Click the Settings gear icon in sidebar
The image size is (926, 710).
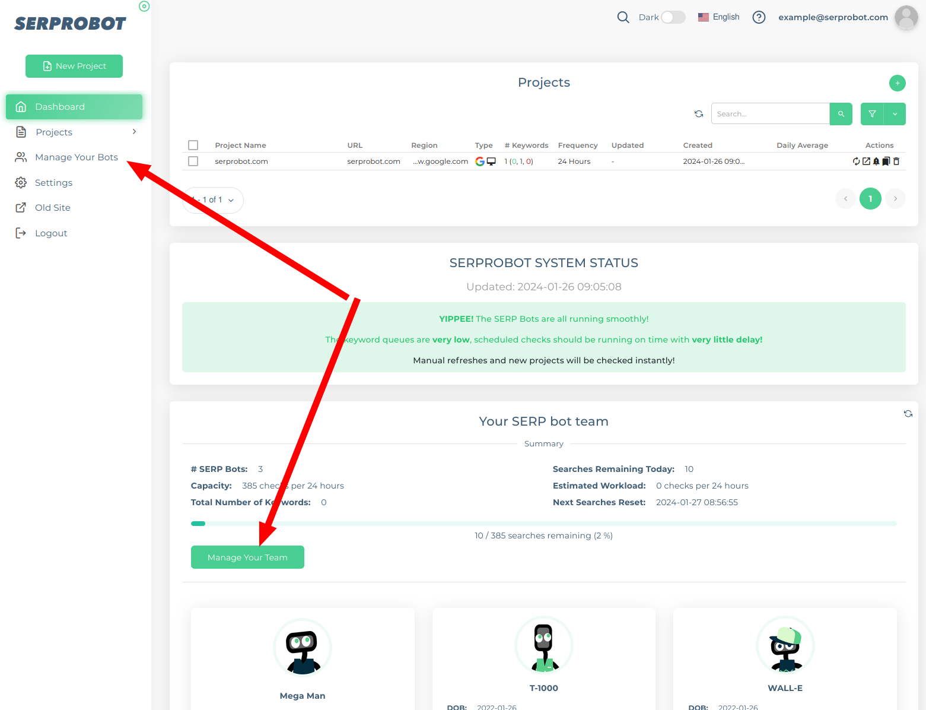pyautogui.click(x=21, y=182)
